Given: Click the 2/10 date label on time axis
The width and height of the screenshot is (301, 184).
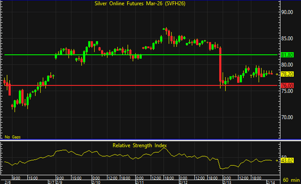Looking at the screenshot, I should 96,182.
